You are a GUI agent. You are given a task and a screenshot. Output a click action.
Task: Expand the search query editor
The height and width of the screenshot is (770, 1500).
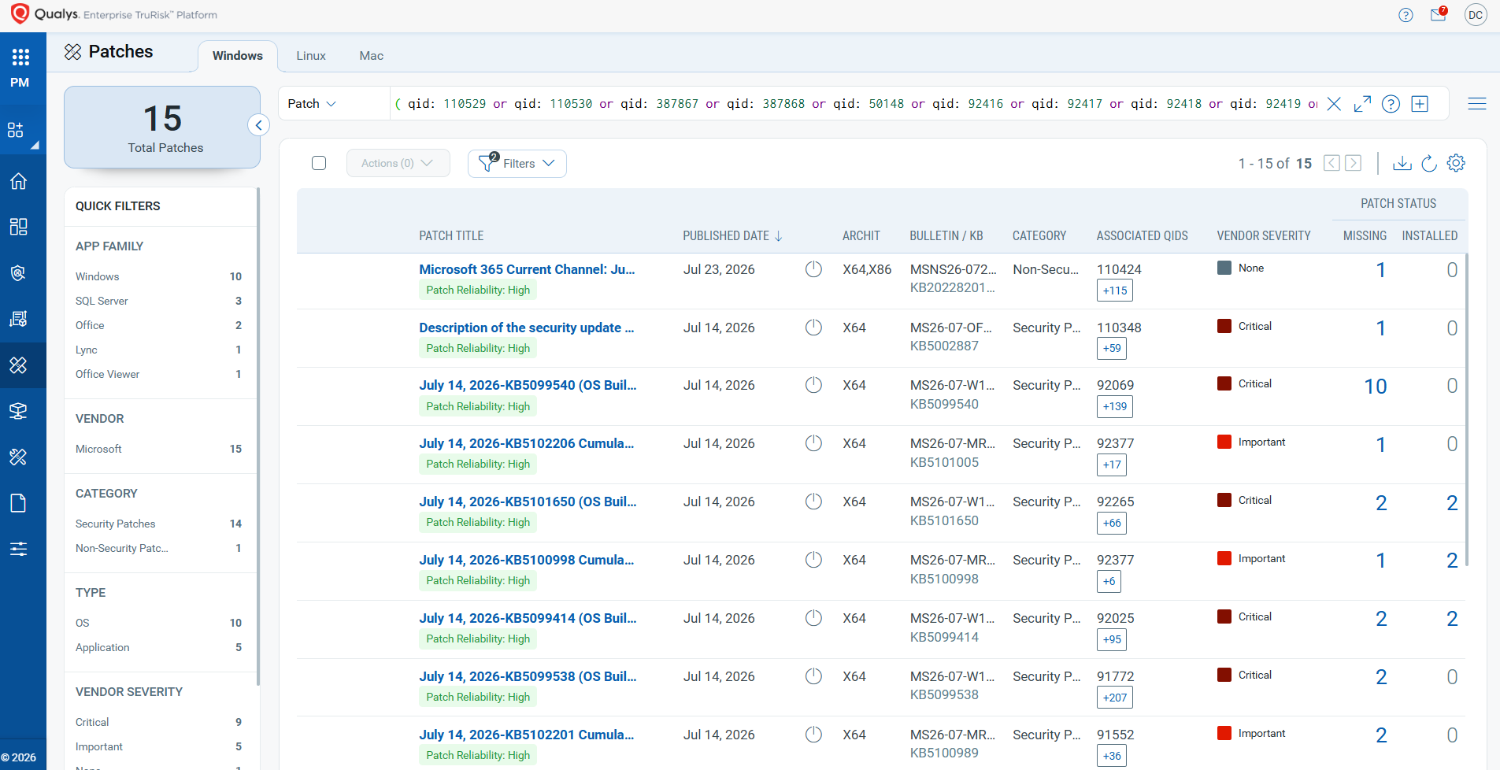[x=1362, y=104]
